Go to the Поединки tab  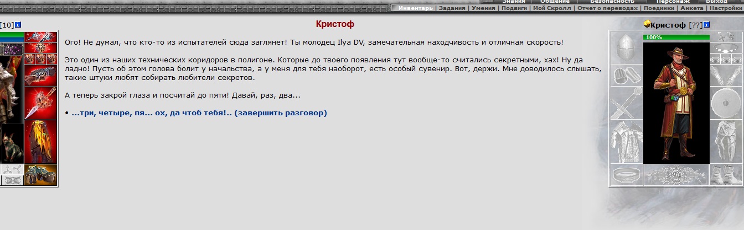tap(659, 8)
